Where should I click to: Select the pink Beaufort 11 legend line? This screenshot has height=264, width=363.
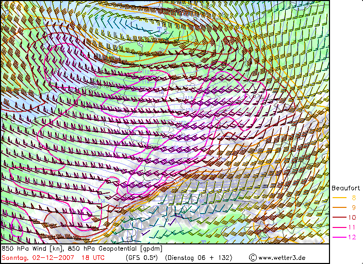click(x=339, y=227)
